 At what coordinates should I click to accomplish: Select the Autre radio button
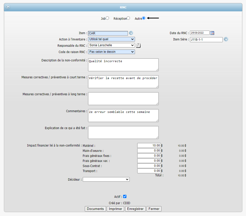pyautogui.click(x=144, y=18)
